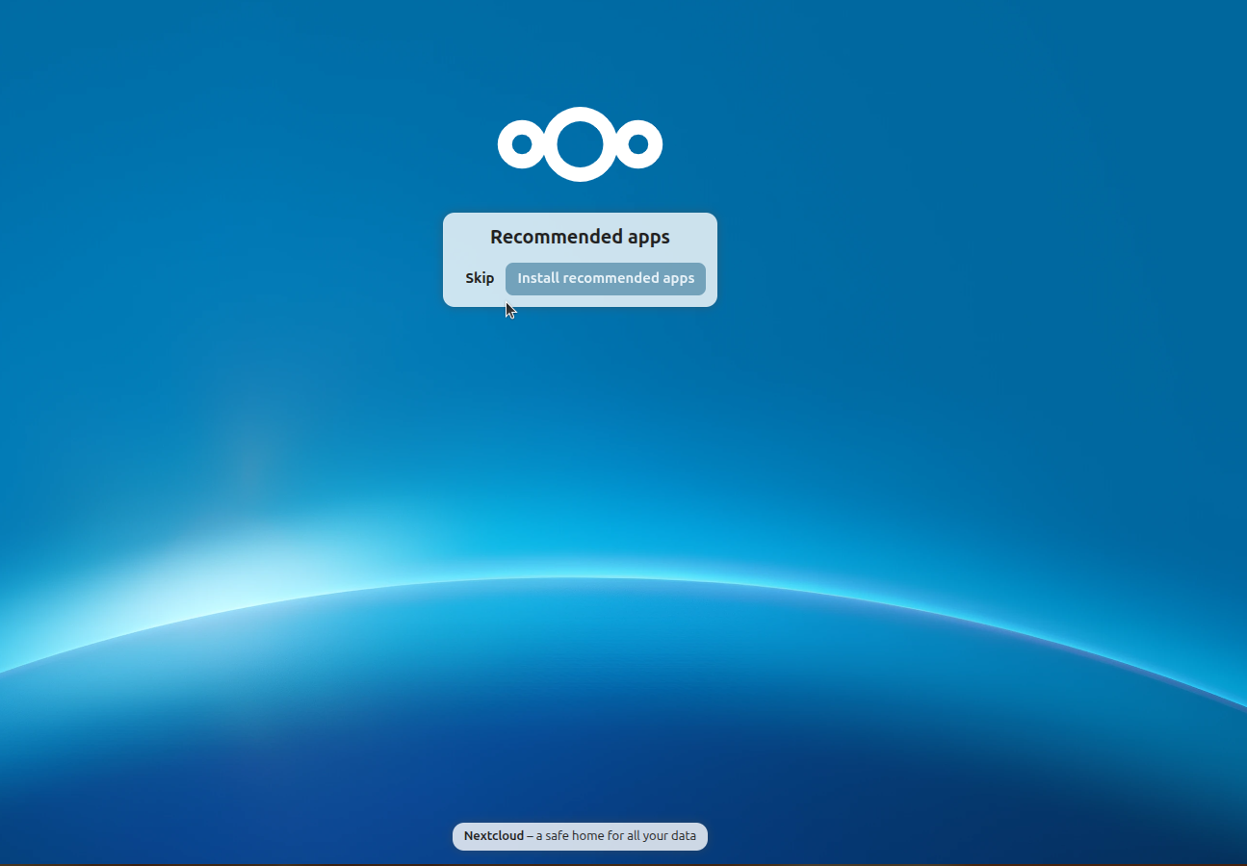Click the Skip button
This screenshot has height=866, width=1247.
pyautogui.click(x=480, y=278)
